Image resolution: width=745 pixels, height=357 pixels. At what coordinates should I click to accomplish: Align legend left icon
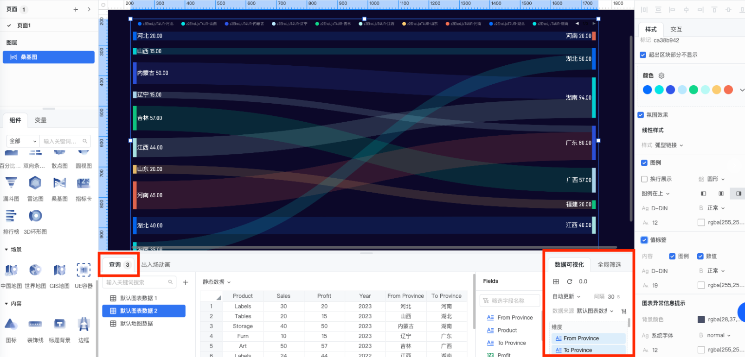click(703, 194)
